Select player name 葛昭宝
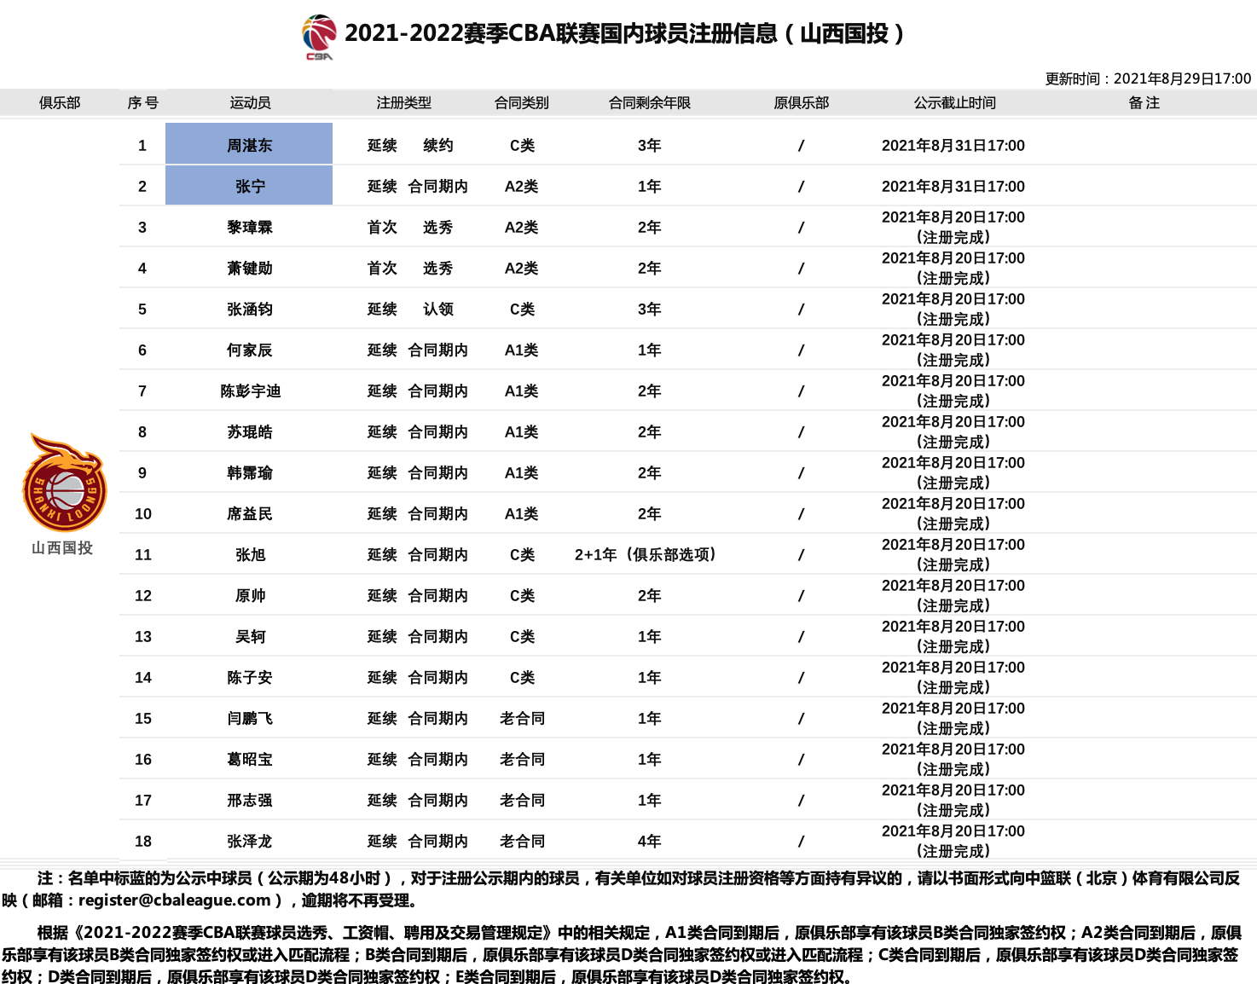 pos(249,759)
